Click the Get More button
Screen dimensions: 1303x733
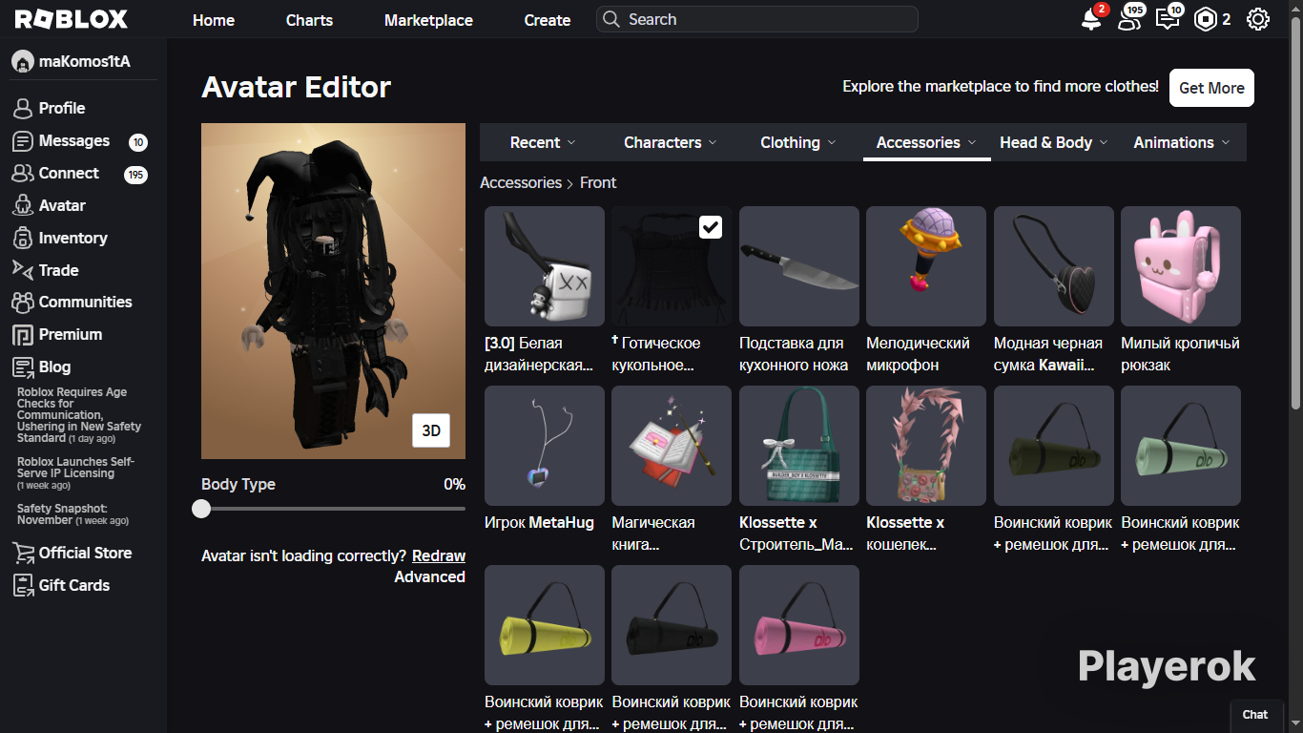[1211, 88]
